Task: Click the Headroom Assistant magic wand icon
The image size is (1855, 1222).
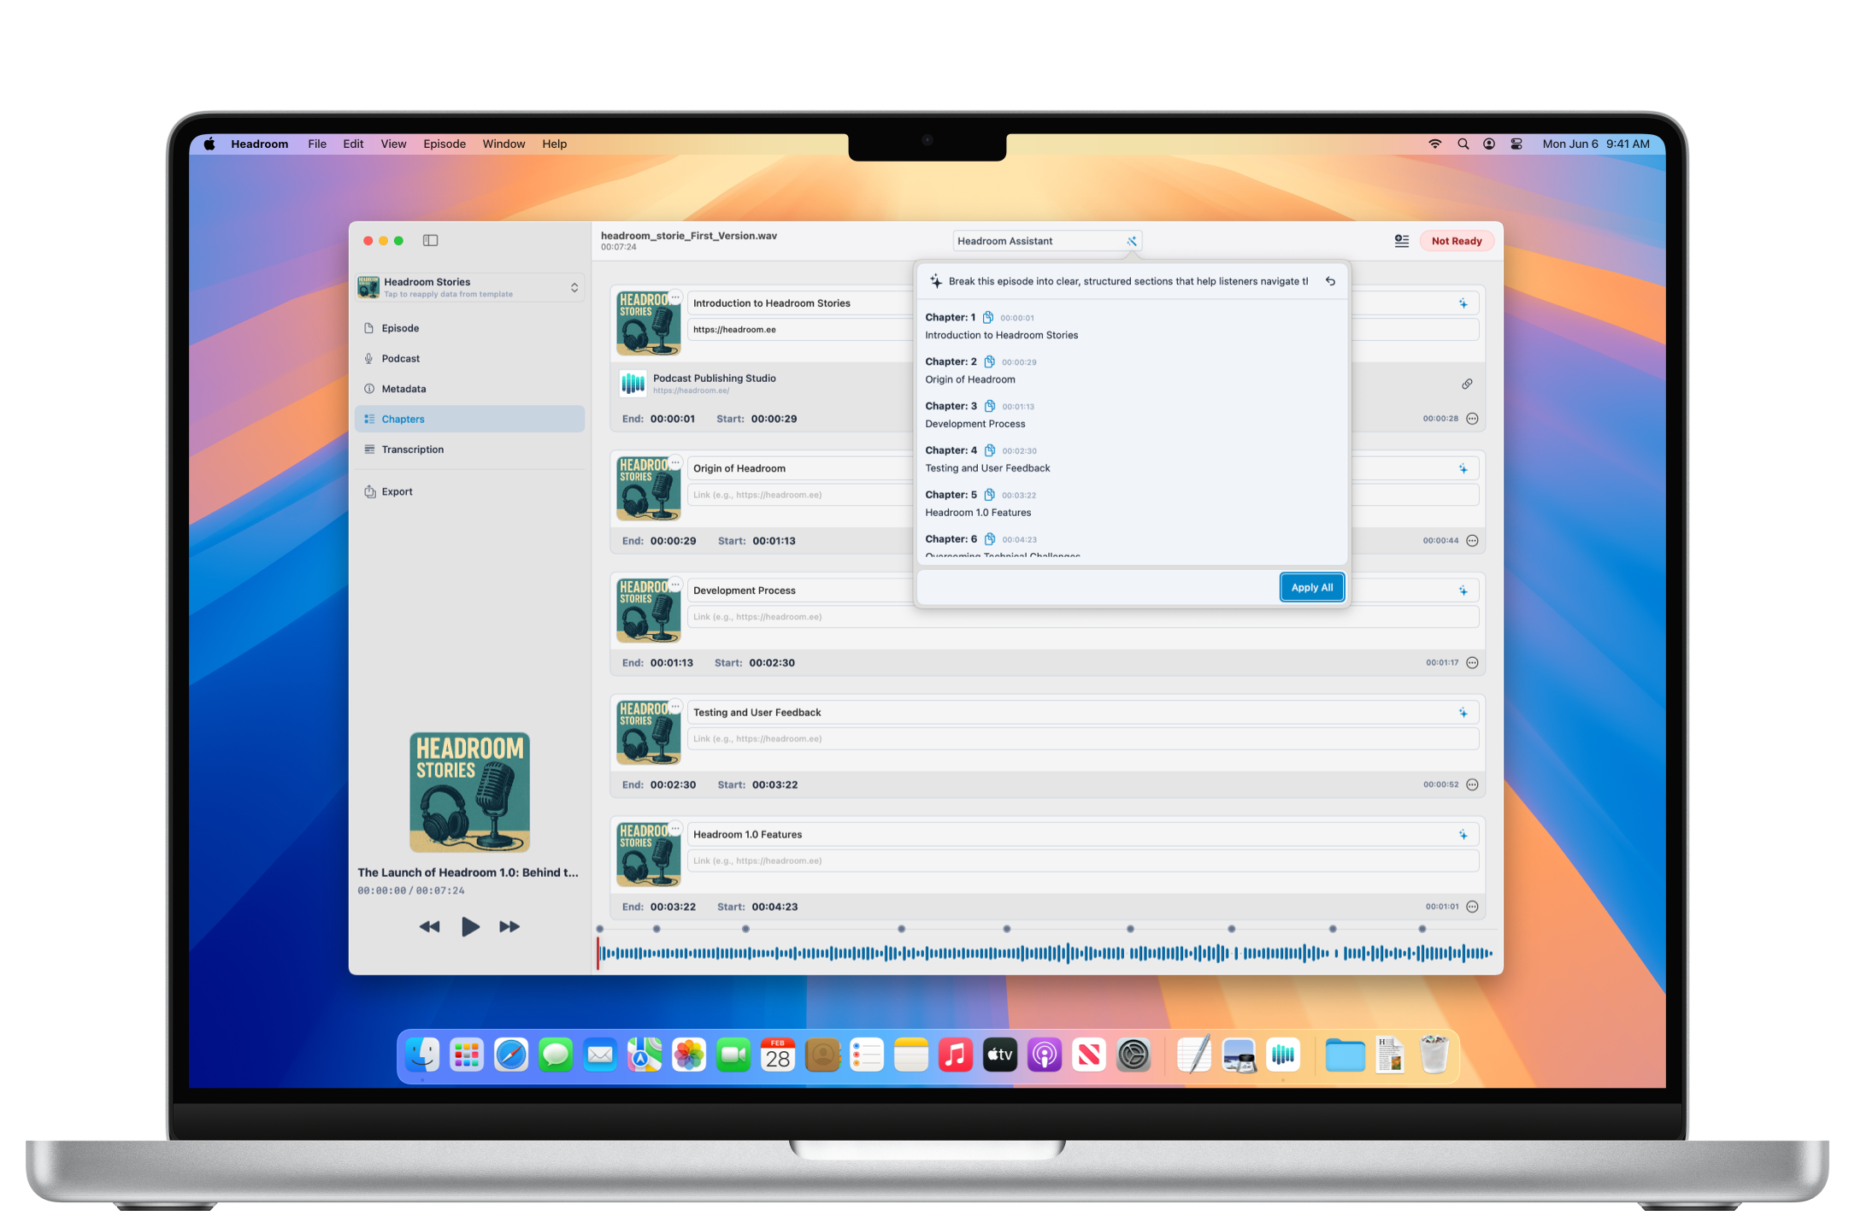Action: [1131, 241]
